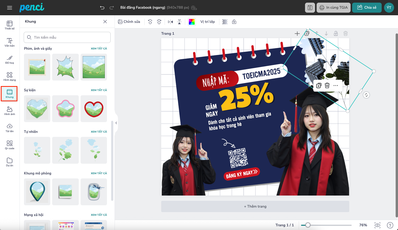Click the Chia sẻ share button
Image resolution: width=398 pixels, height=230 pixels.
tap(367, 8)
